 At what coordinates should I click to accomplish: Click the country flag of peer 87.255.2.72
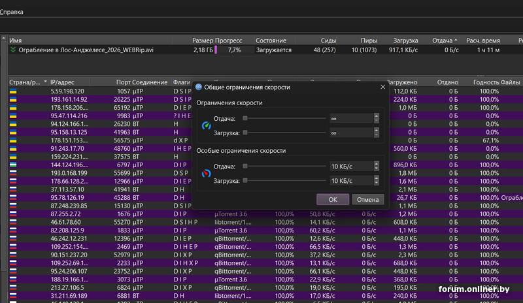click(12, 214)
